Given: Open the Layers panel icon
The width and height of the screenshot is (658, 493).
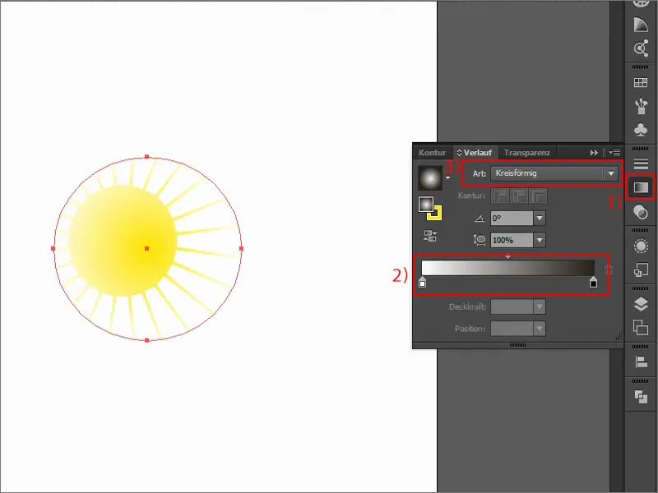Looking at the screenshot, I should tap(641, 304).
